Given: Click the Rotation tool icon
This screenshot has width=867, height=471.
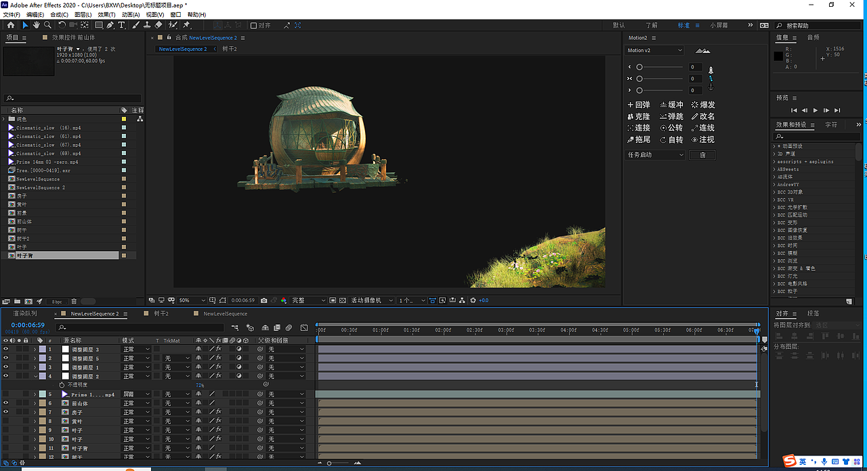Looking at the screenshot, I should [x=62, y=25].
